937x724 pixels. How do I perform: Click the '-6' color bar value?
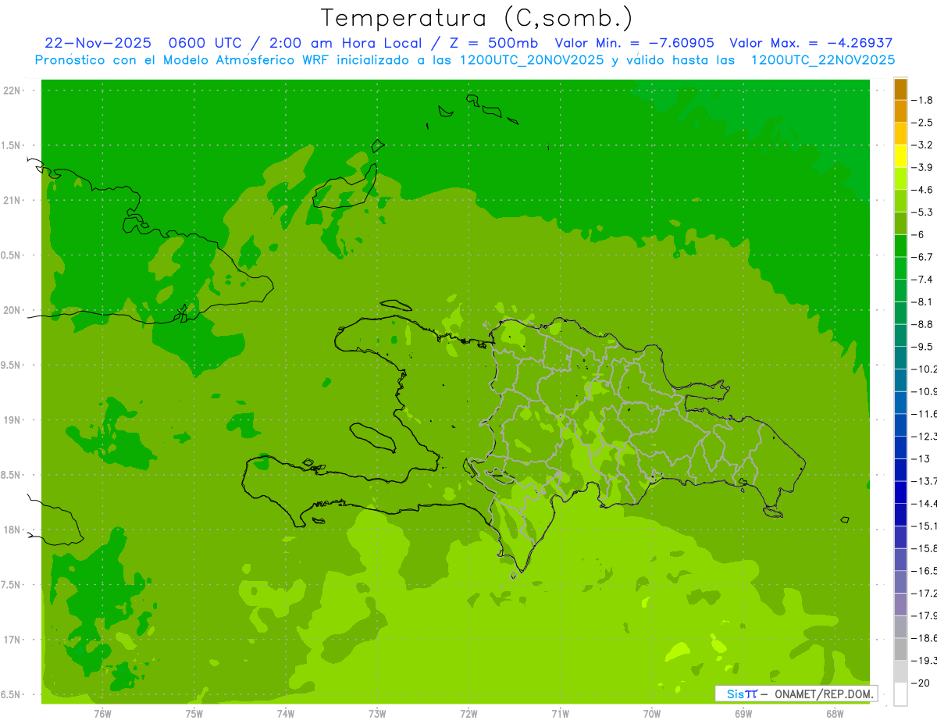click(x=919, y=234)
